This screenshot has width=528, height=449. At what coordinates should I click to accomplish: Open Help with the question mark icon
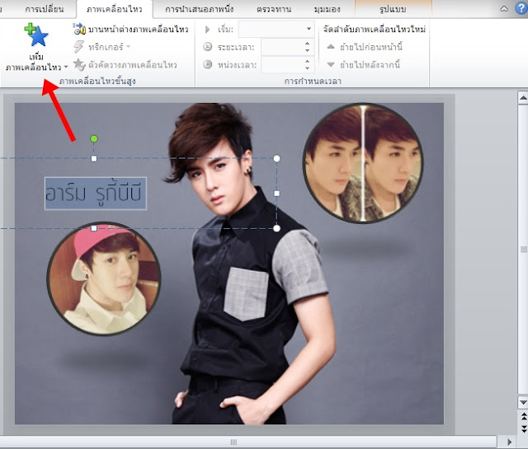point(521,8)
